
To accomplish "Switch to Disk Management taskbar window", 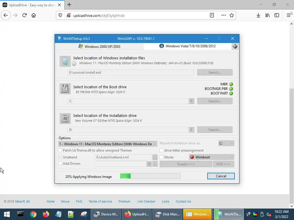I will (168, 214).
